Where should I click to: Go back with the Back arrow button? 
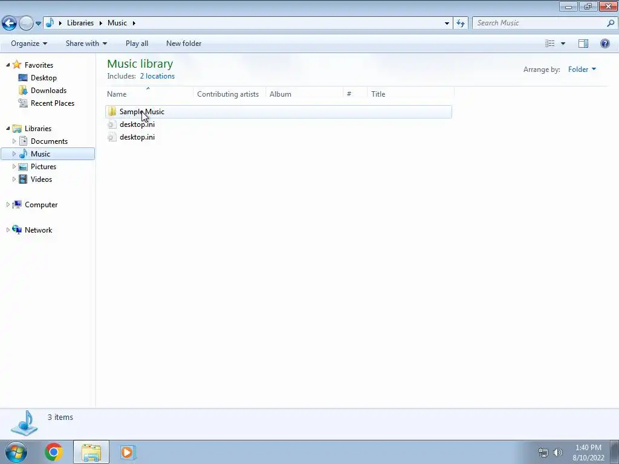[x=9, y=24]
